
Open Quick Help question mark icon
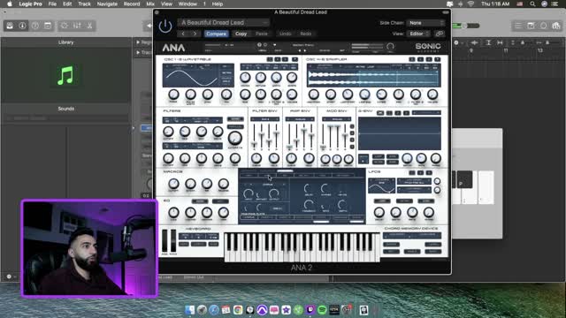click(35, 26)
